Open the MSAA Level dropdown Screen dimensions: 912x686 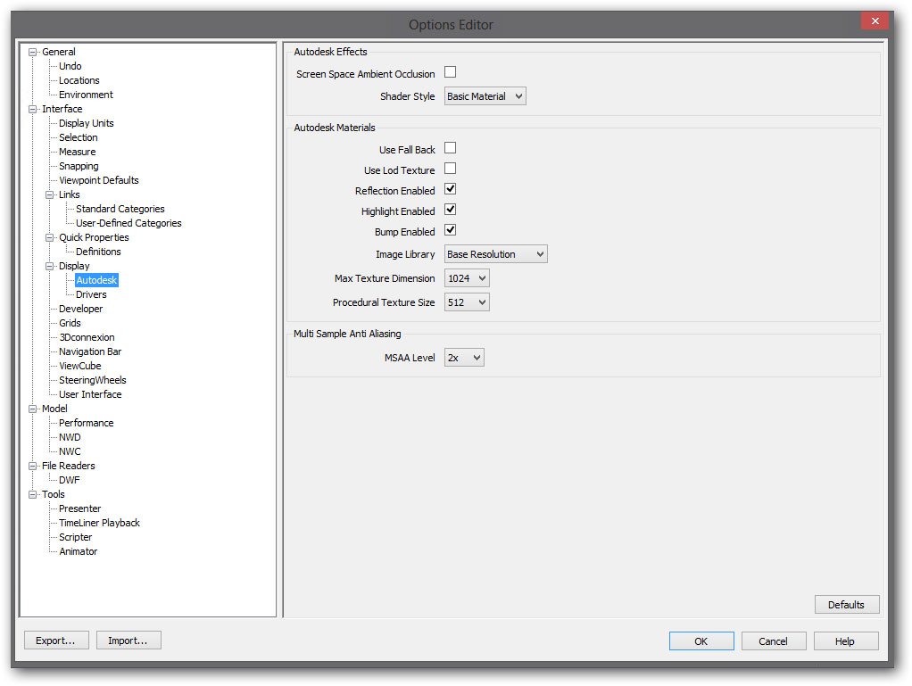[464, 358]
